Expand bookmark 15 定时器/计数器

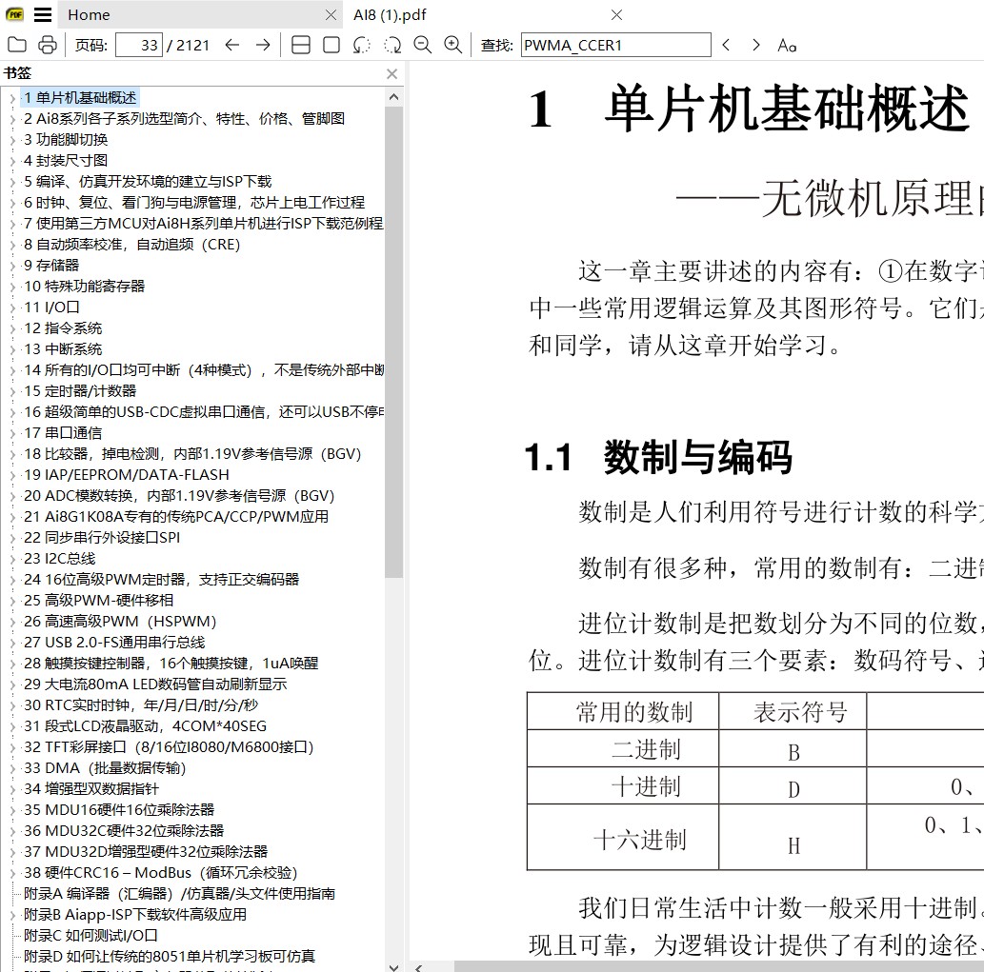coord(12,392)
